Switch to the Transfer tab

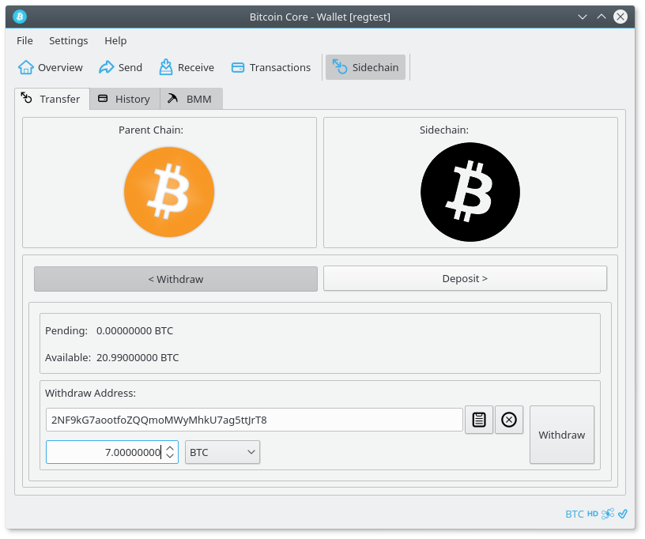52,99
